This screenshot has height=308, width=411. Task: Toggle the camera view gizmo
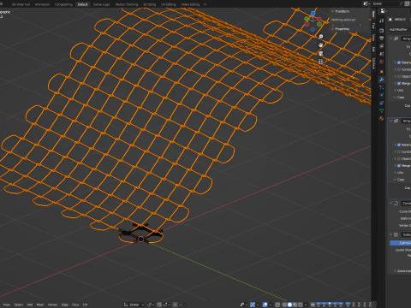pos(321,53)
